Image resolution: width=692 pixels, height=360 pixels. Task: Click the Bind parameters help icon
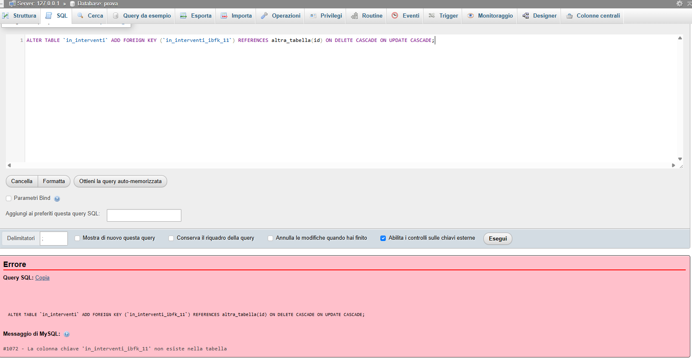[x=57, y=199]
